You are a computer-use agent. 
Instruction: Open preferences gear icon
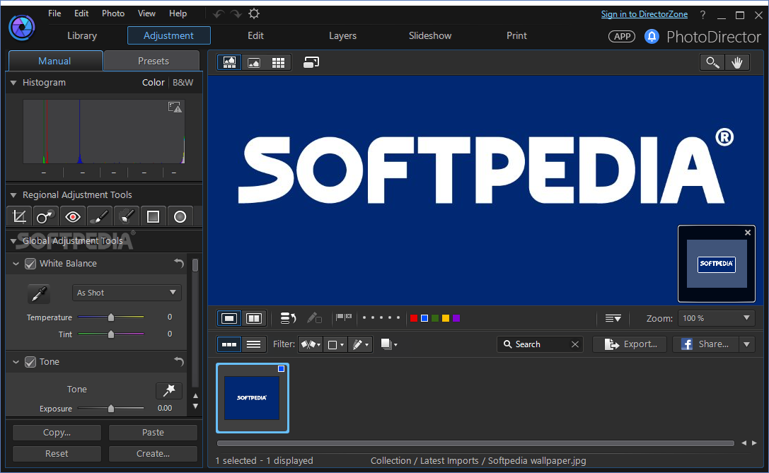[254, 13]
